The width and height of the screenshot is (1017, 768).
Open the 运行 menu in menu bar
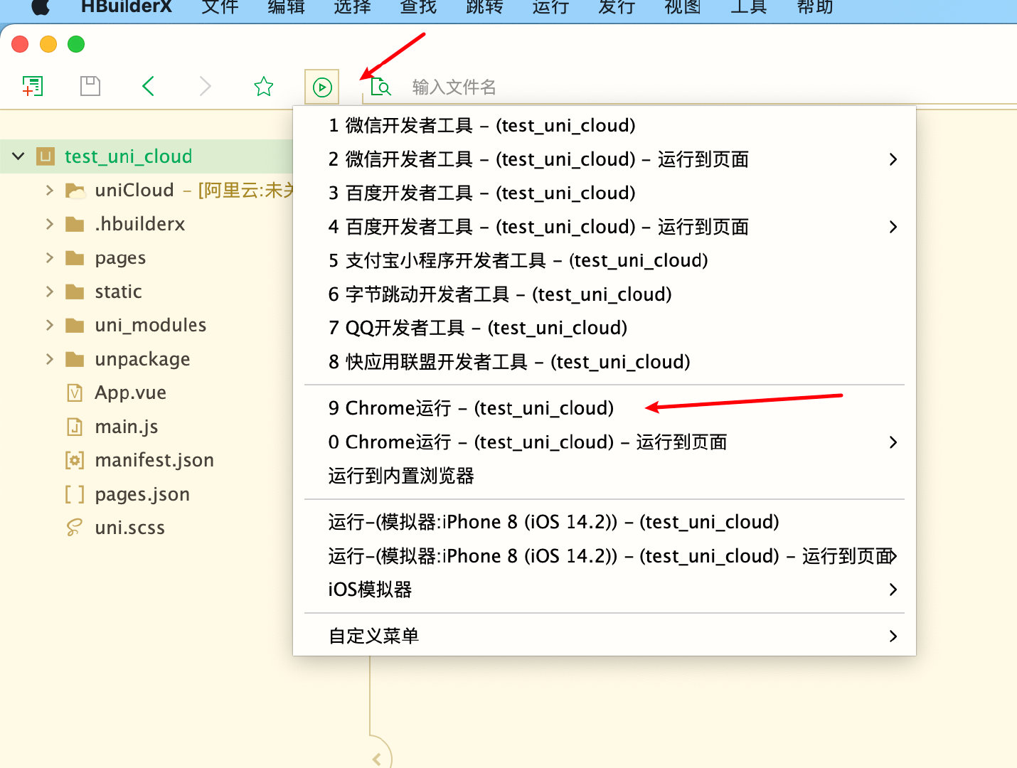pyautogui.click(x=551, y=7)
